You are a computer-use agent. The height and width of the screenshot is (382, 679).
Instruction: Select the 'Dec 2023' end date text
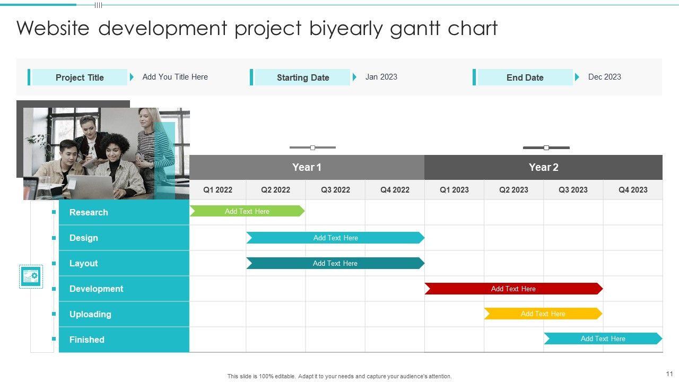[x=605, y=77]
